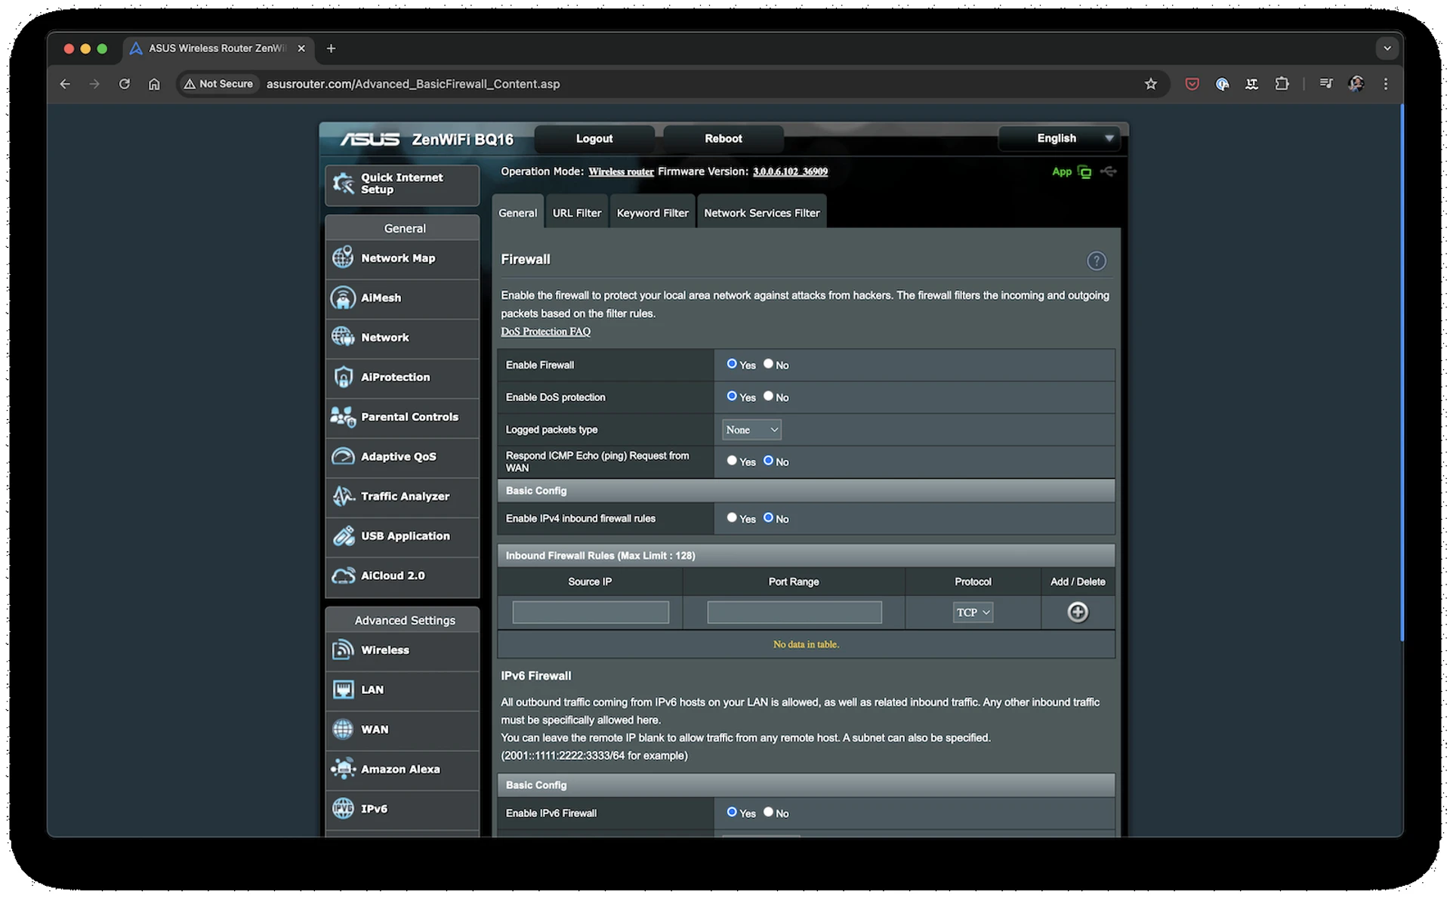
Task: Click the Reboot button
Action: (x=723, y=138)
